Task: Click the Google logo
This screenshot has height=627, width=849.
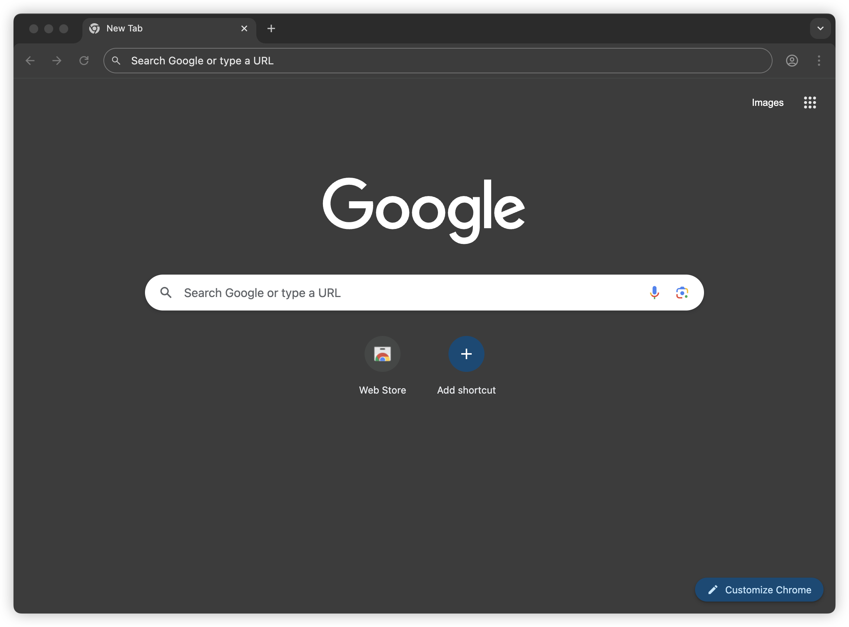Action: tap(424, 210)
